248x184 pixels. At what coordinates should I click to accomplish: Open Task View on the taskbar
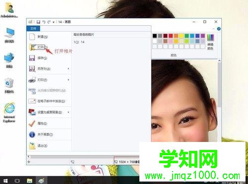point(17,181)
